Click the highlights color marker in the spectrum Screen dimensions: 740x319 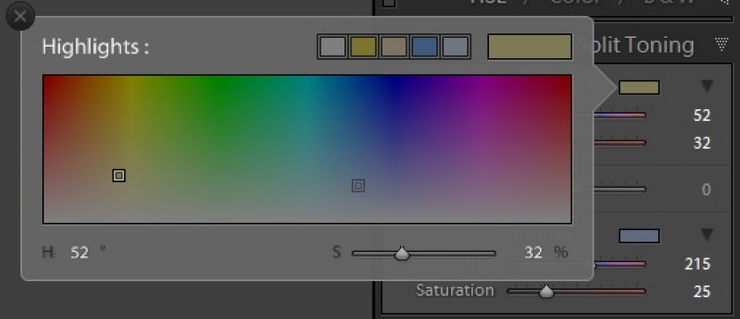[119, 175]
